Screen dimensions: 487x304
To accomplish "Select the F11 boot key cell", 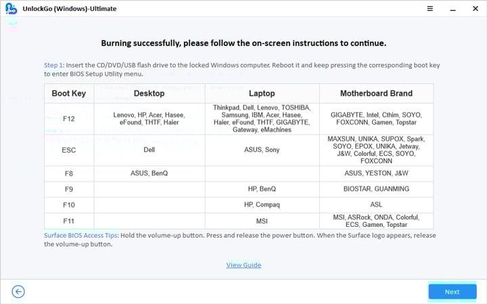I will pyautogui.click(x=69, y=221).
